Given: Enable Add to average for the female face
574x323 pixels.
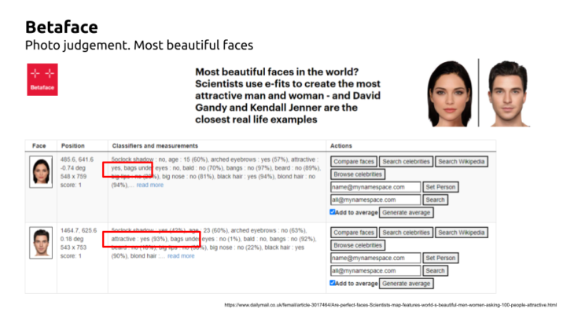Looking at the screenshot, I should (x=333, y=212).
